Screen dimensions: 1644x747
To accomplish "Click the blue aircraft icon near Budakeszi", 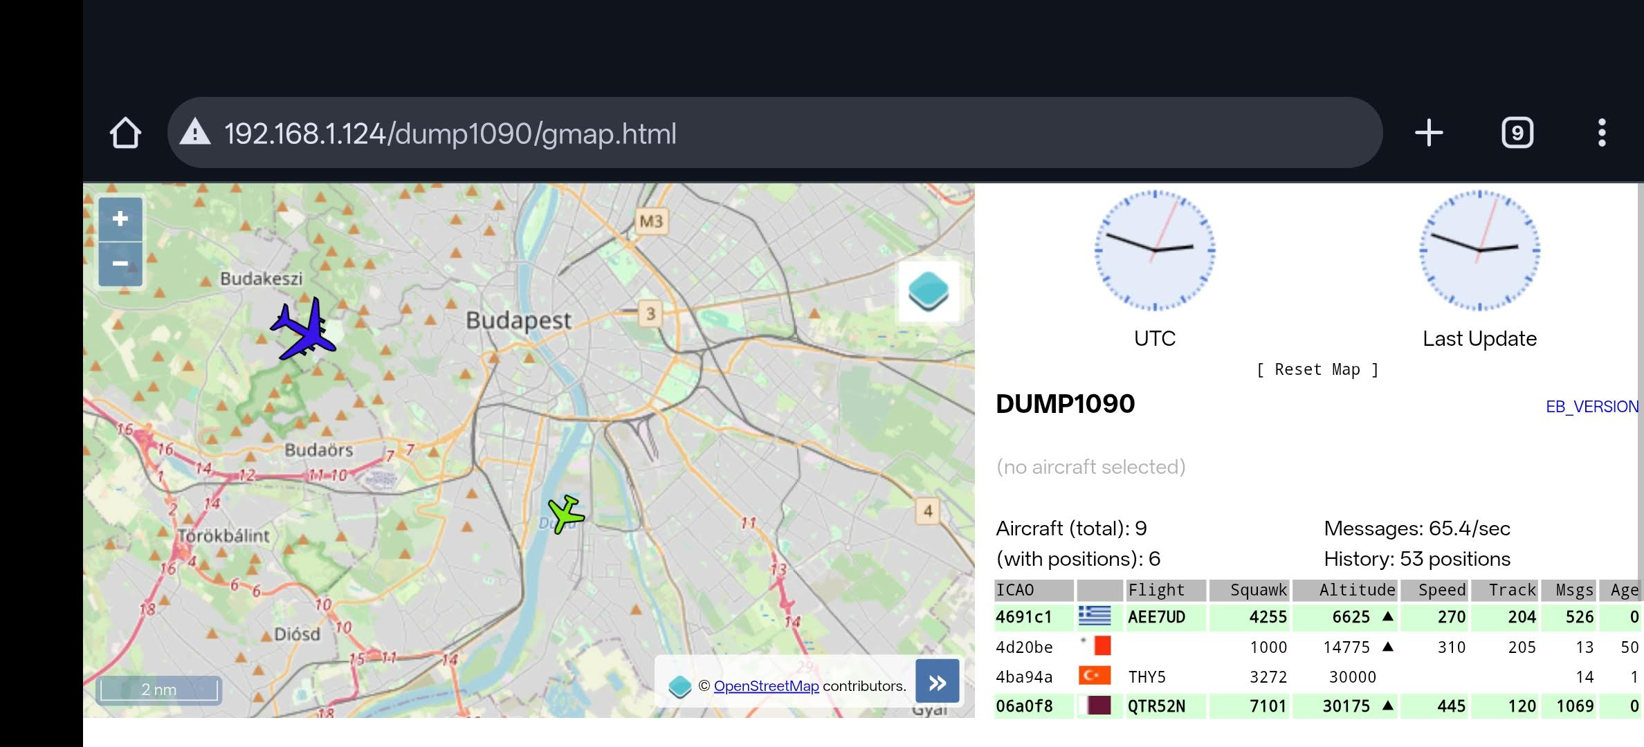I will click(304, 330).
